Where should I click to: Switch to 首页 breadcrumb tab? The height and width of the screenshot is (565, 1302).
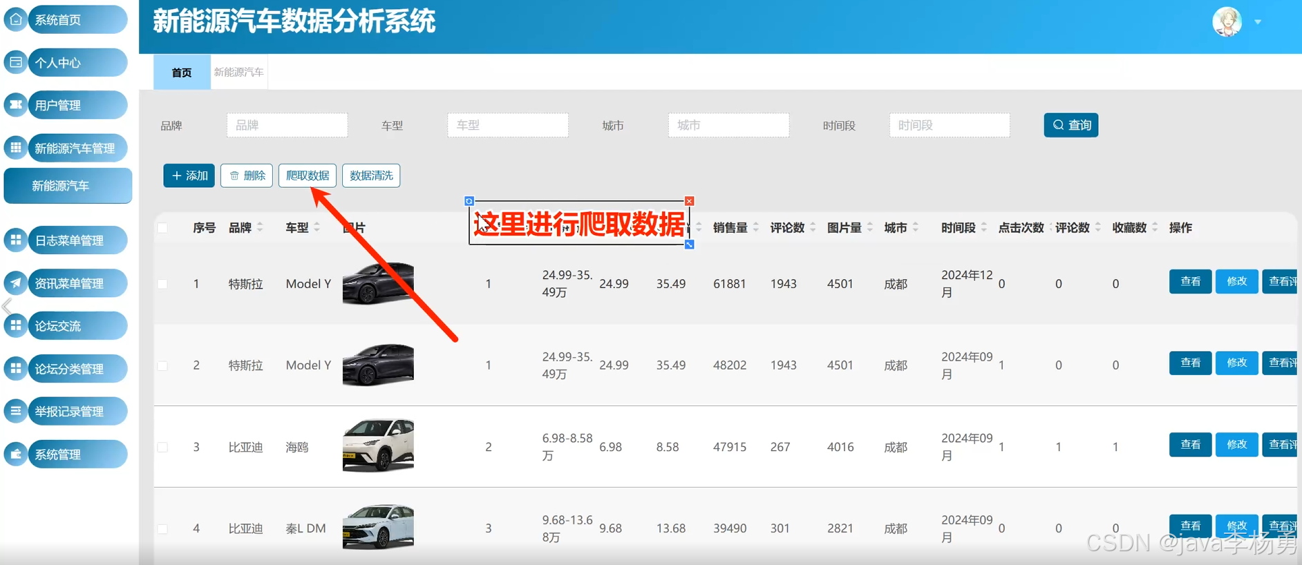[x=182, y=72]
